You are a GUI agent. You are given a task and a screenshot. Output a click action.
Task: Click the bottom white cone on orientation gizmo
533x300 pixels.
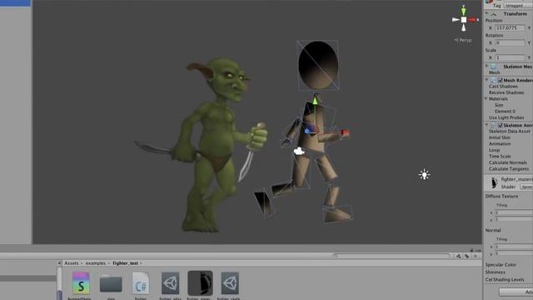464,27
